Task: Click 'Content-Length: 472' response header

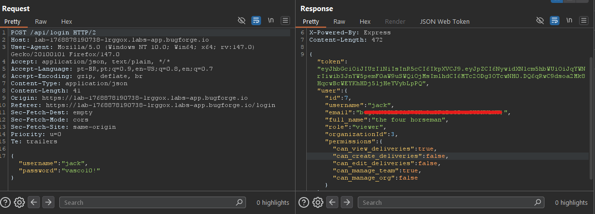Action: click(346, 40)
